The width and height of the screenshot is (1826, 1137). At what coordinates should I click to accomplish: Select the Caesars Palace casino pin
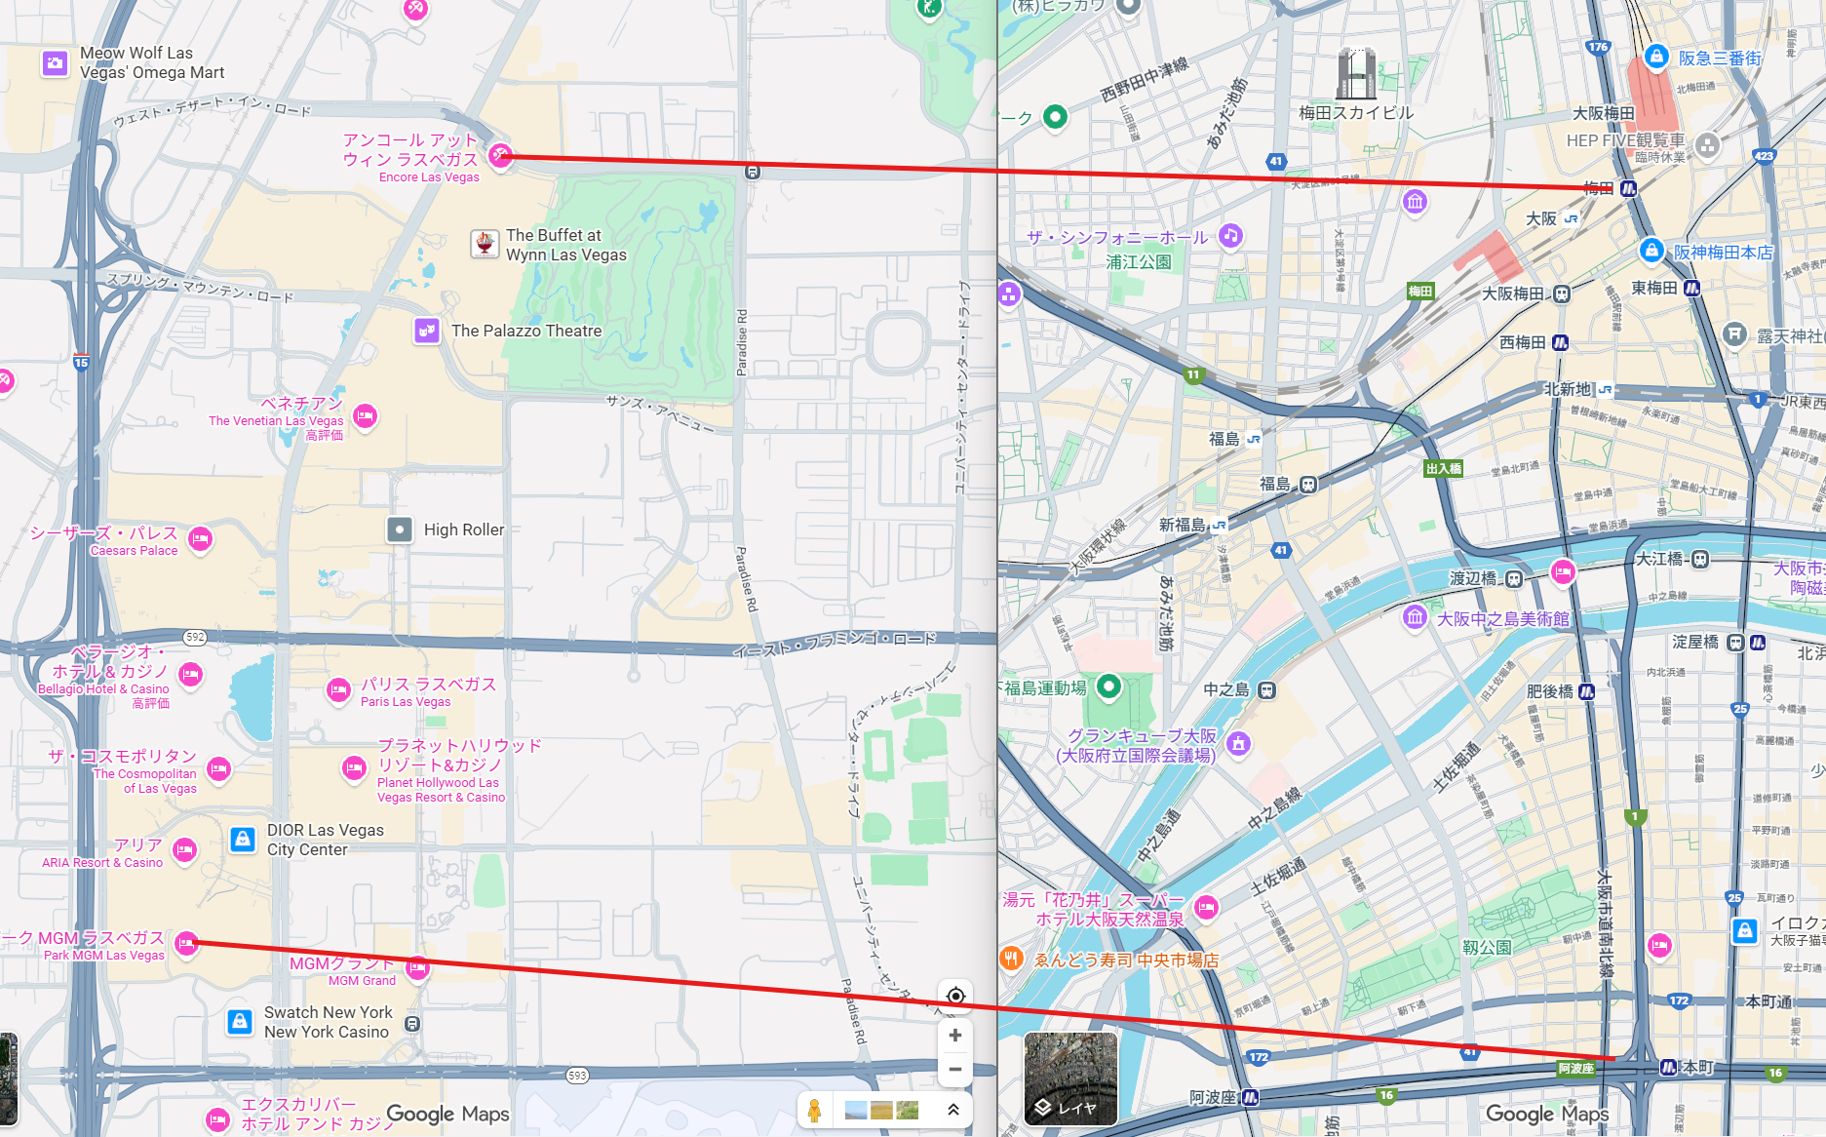pos(200,539)
